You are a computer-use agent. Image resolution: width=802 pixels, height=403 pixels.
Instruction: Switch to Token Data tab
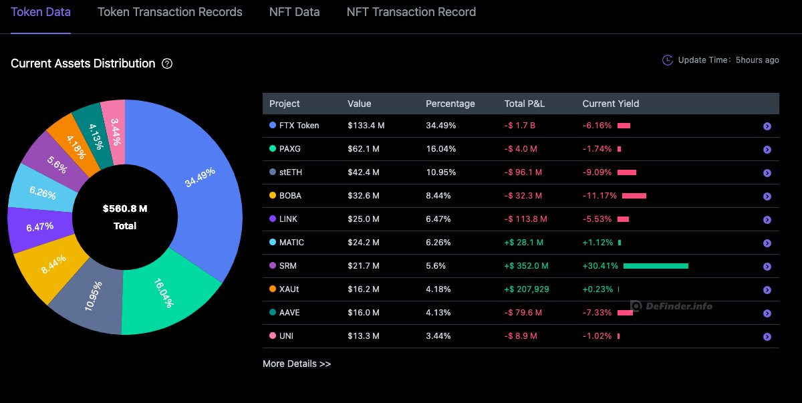(x=41, y=12)
